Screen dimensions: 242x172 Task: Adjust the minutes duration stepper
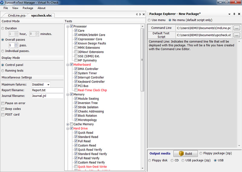pyautogui.click(x=37, y=34)
